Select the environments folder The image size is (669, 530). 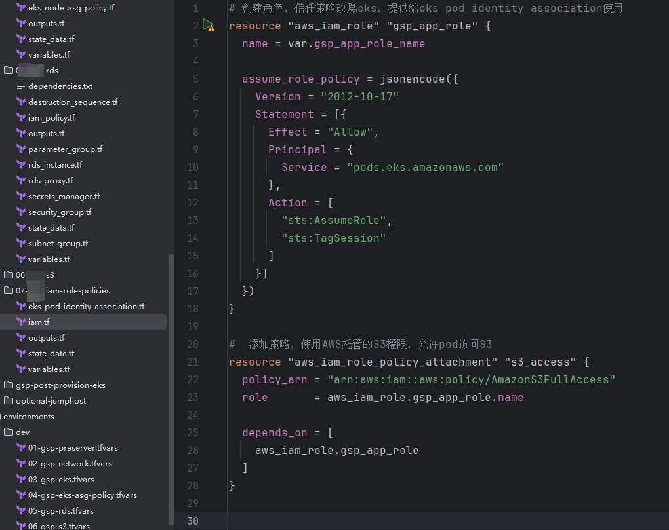29,416
